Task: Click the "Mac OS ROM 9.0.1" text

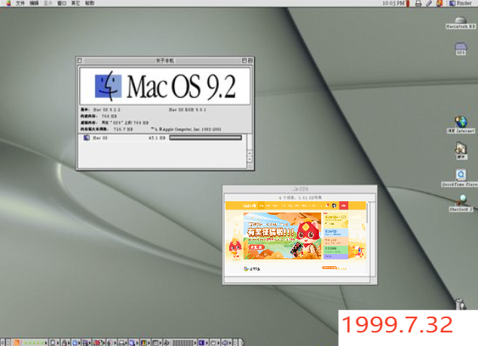Action: [x=188, y=110]
